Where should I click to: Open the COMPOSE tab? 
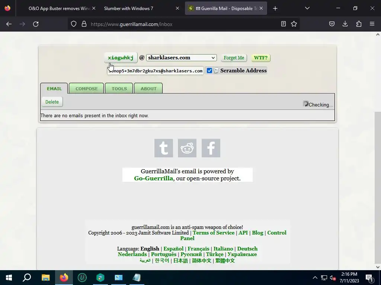click(x=86, y=88)
